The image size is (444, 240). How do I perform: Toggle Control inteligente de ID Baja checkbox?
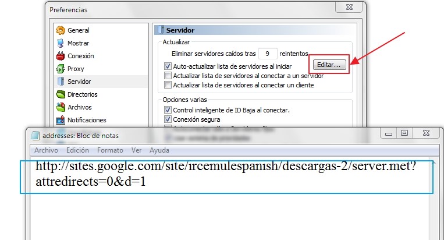tap(168, 110)
